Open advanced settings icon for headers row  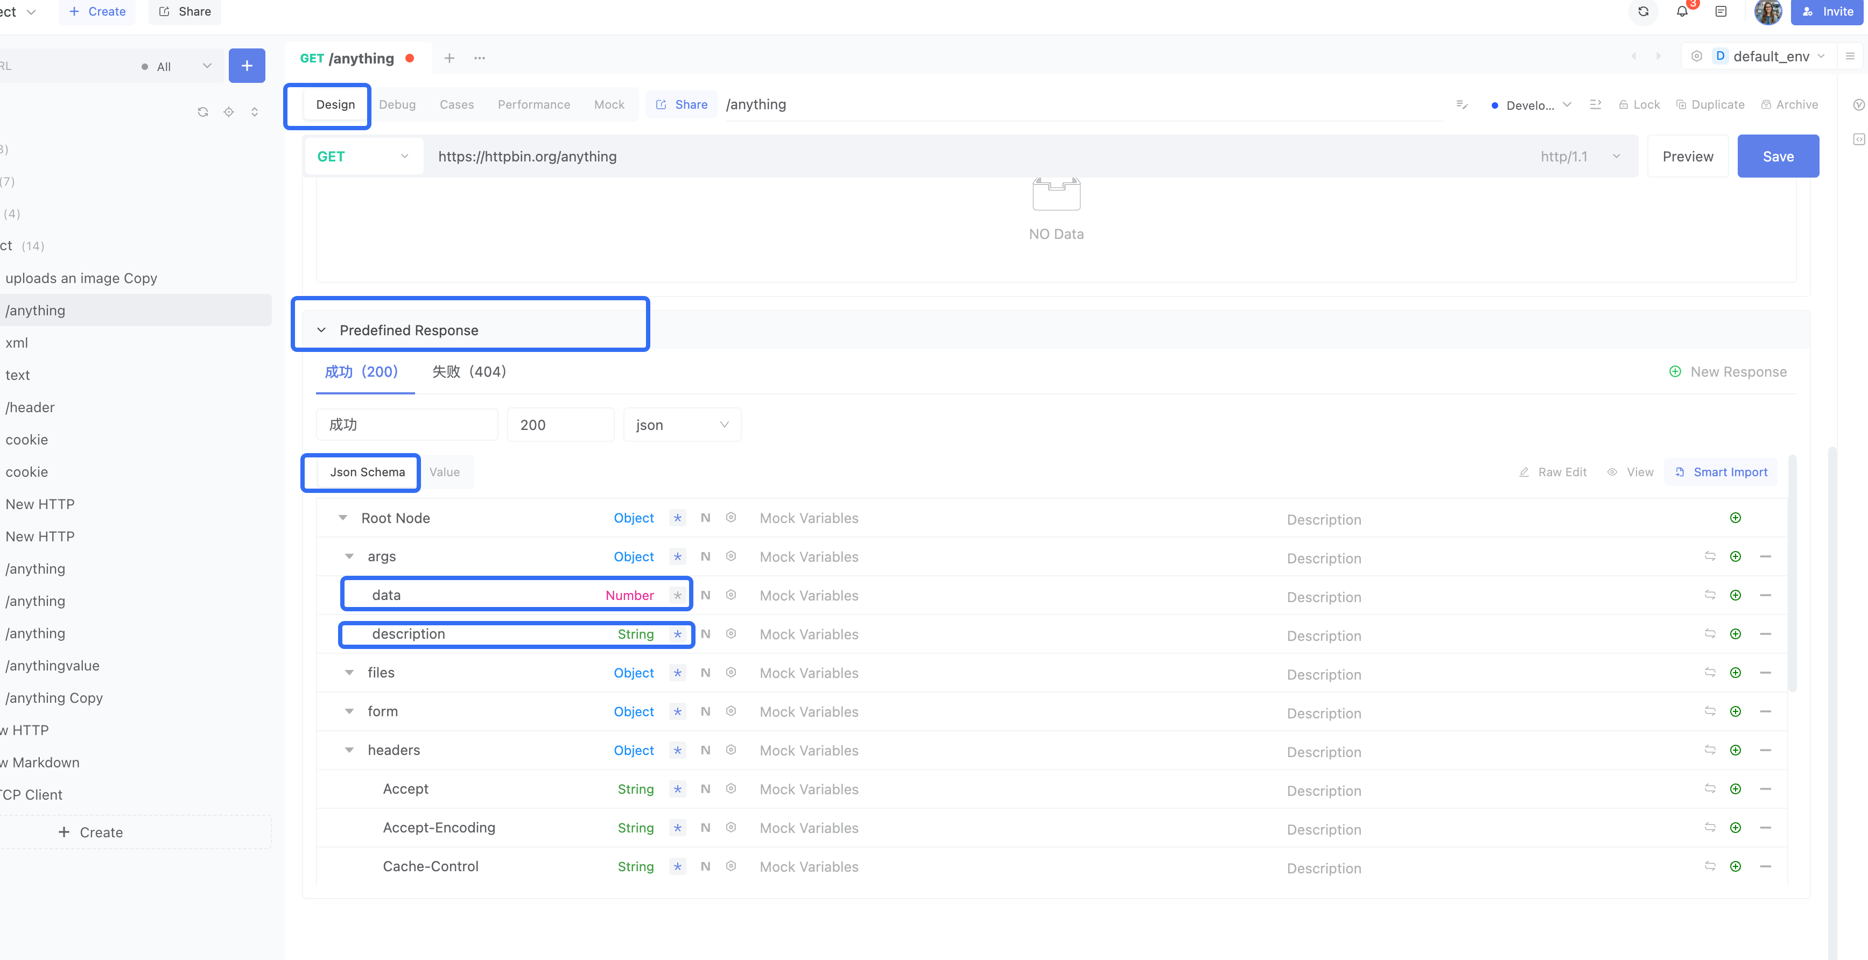(731, 751)
